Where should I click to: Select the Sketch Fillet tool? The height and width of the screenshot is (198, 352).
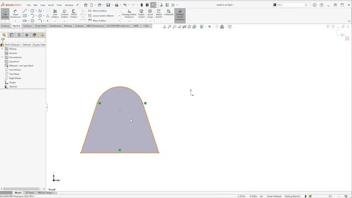40,21
